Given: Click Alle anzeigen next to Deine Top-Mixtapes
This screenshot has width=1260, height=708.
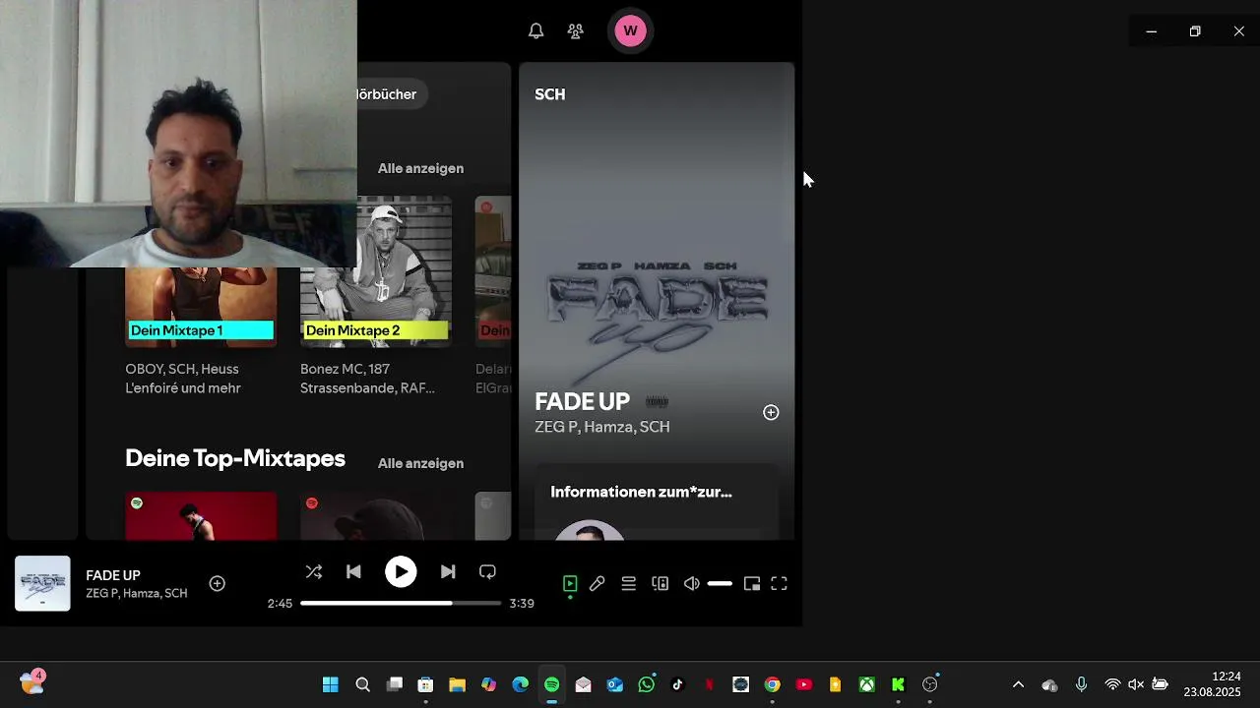Looking at the screenshot, I should [420, 463].
